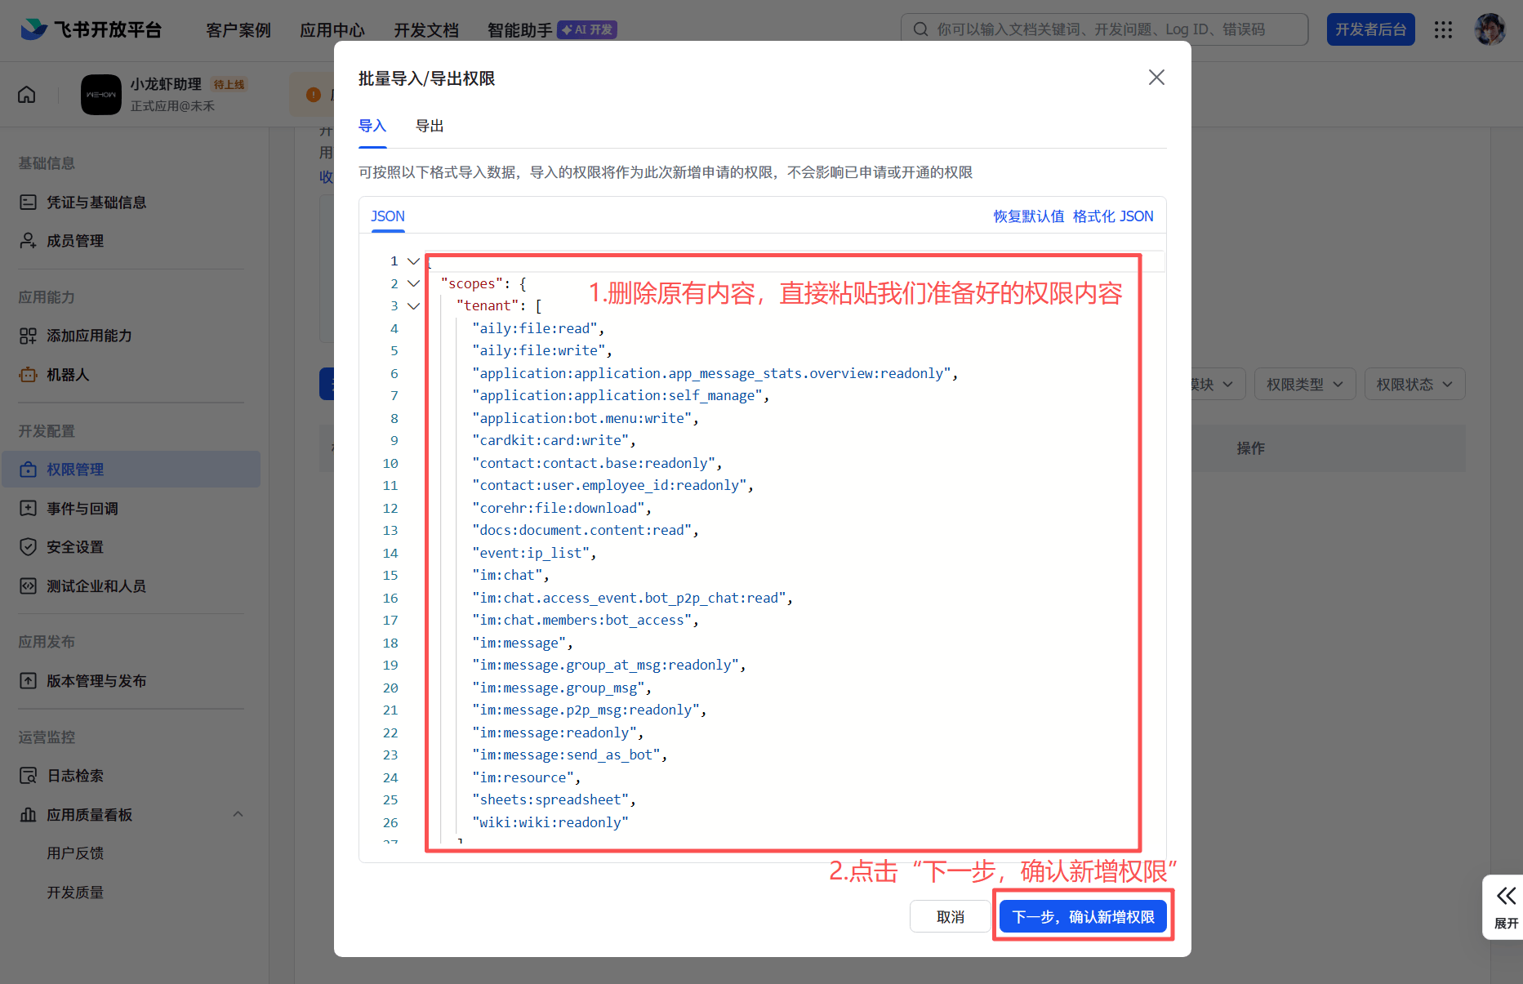The height and width of the screenshot is (984, 1523).
Task: Select the 权限管理 sidebar icon
Action: point(27,470)
